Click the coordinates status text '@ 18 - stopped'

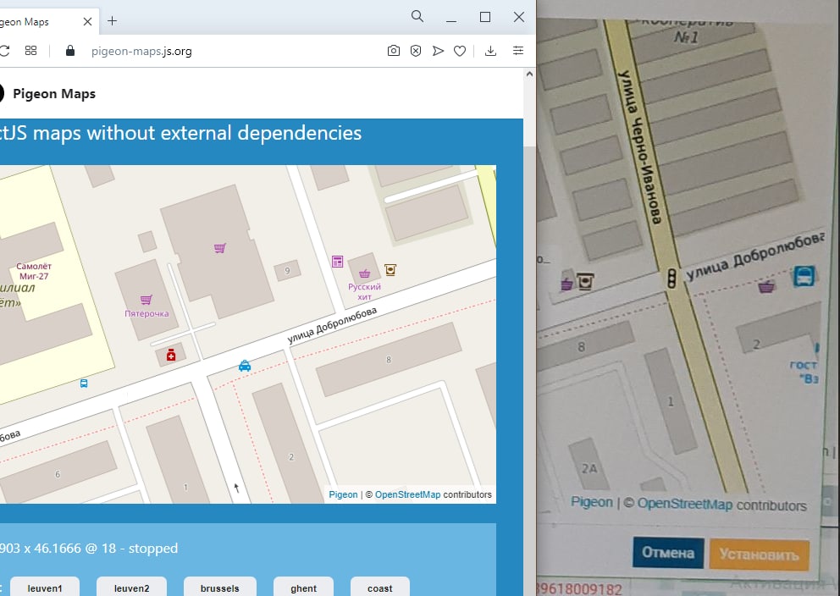[130, 549]
